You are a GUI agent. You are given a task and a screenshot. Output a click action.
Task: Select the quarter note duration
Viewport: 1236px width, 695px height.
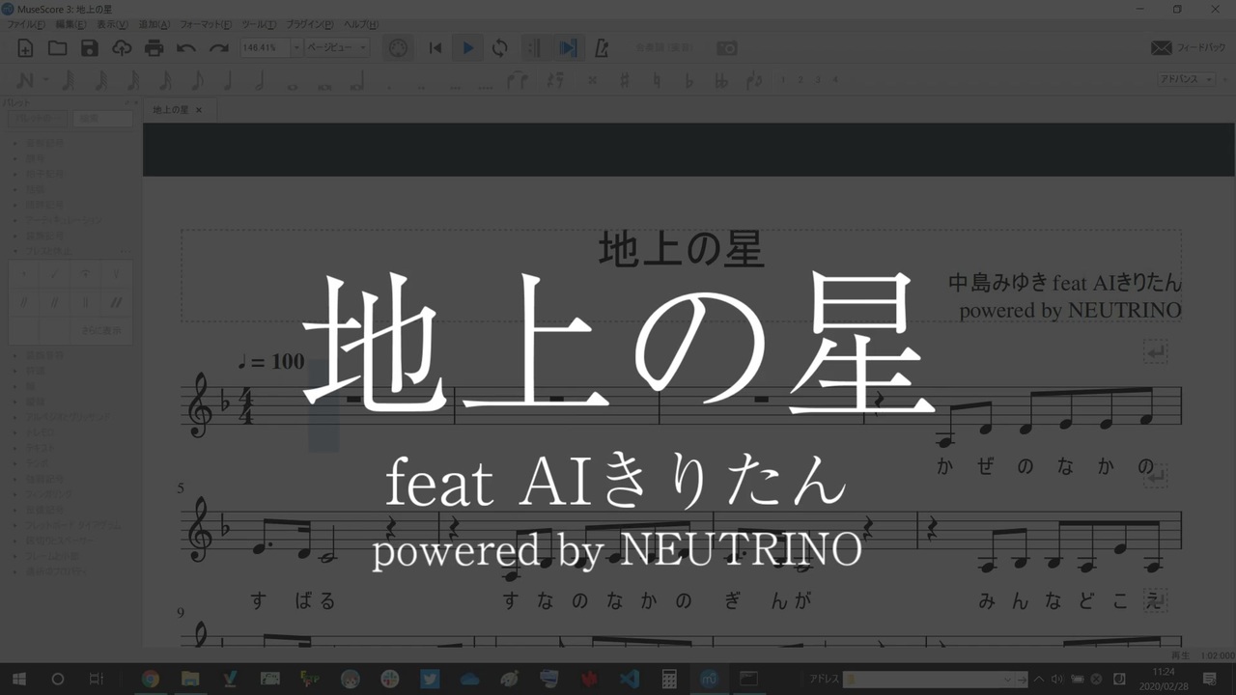tap(229, 80)
